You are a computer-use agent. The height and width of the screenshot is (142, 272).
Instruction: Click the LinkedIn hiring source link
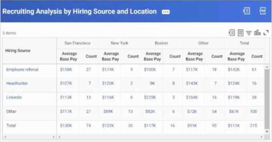(x=14, y=97)
